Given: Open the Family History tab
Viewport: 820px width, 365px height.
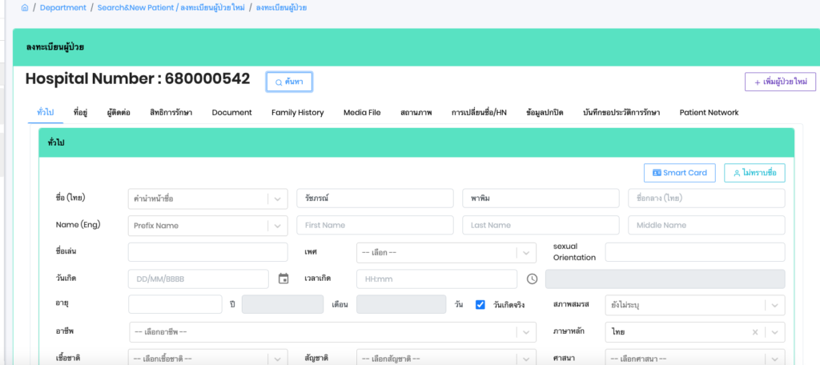Looking at the screenshot, I should coord(297,113).
